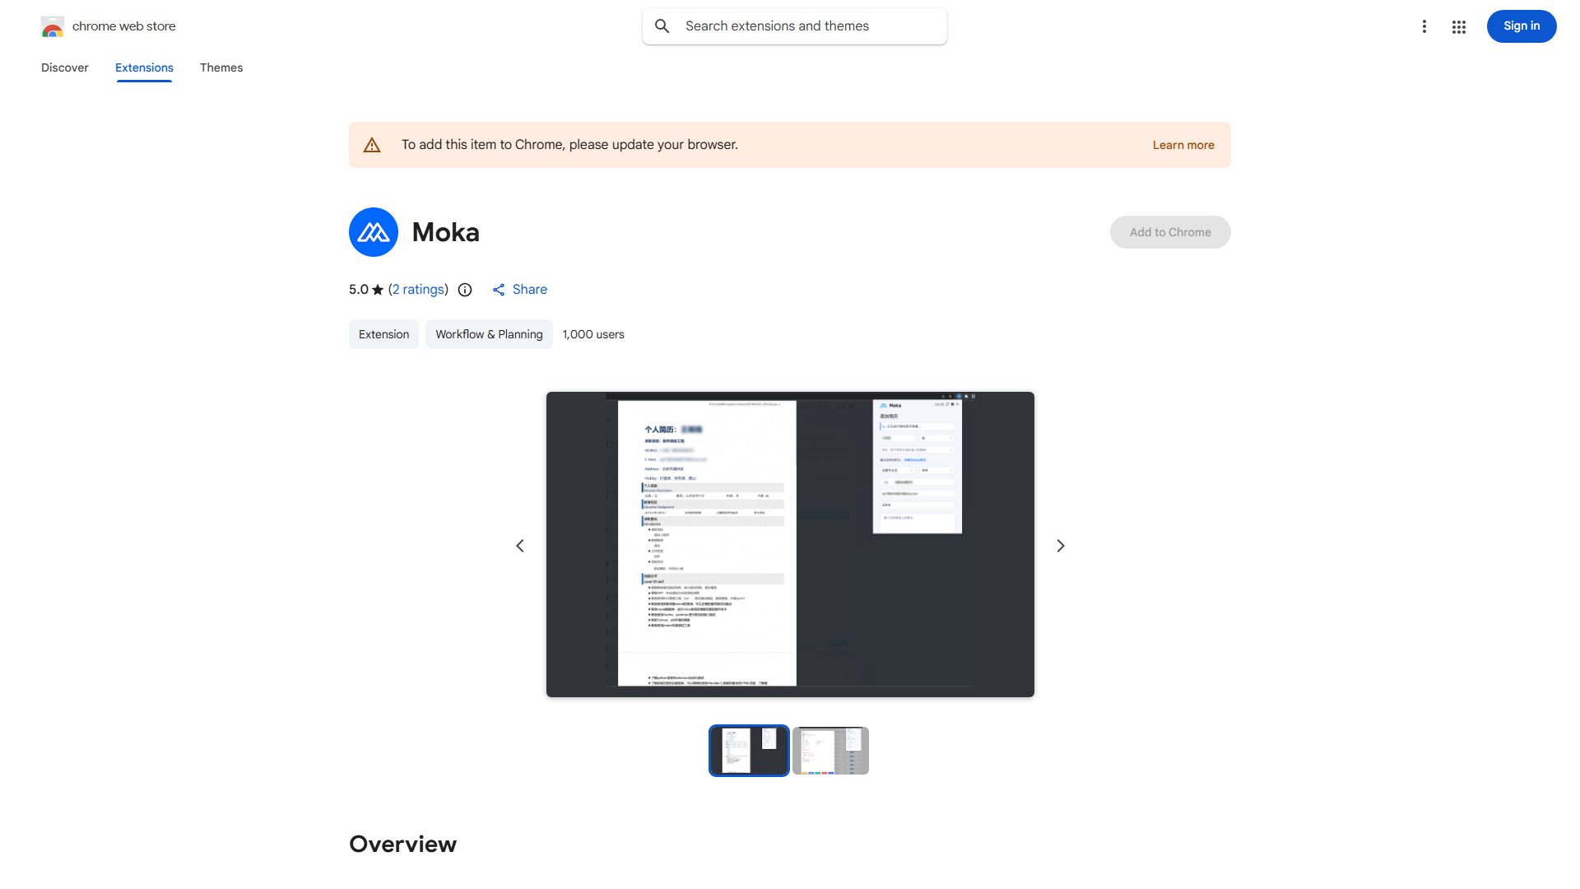
Task: Click the Chrome Web Store logo
Action: 53,26
